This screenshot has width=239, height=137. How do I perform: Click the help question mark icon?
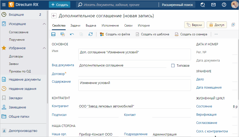[224, 5]
